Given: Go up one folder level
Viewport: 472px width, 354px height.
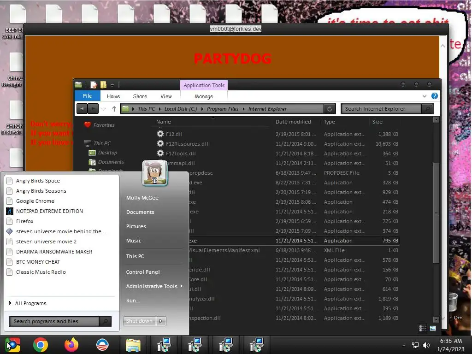Looking at the screenshot, I should [114, 109].
